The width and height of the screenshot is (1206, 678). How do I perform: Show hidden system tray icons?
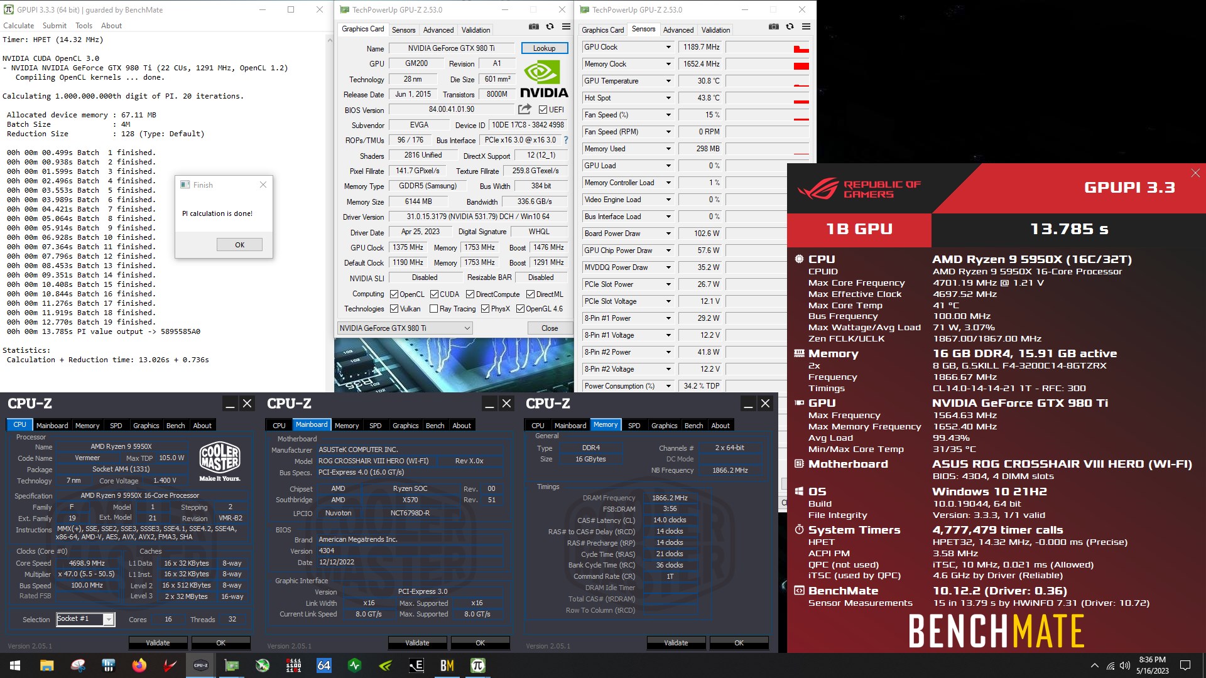(x=1094, y=665)
